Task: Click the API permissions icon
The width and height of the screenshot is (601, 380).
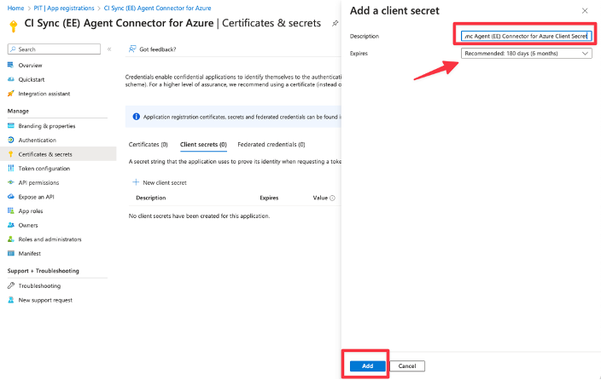Action: point(11,182)
